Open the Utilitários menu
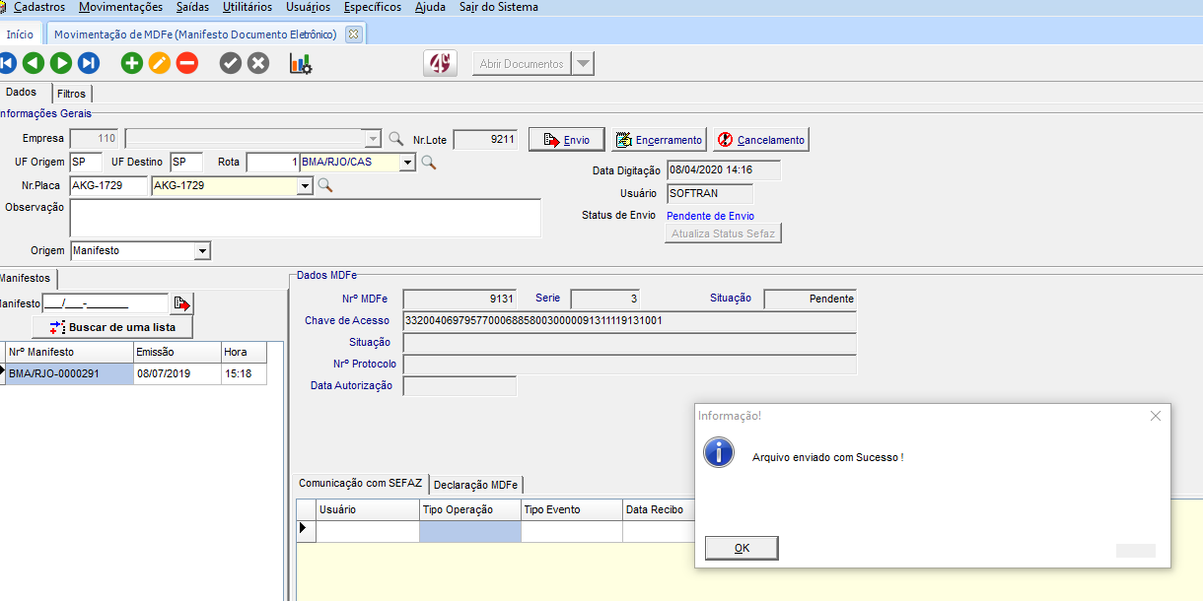1203x601 pixels. tap(248, 7)
